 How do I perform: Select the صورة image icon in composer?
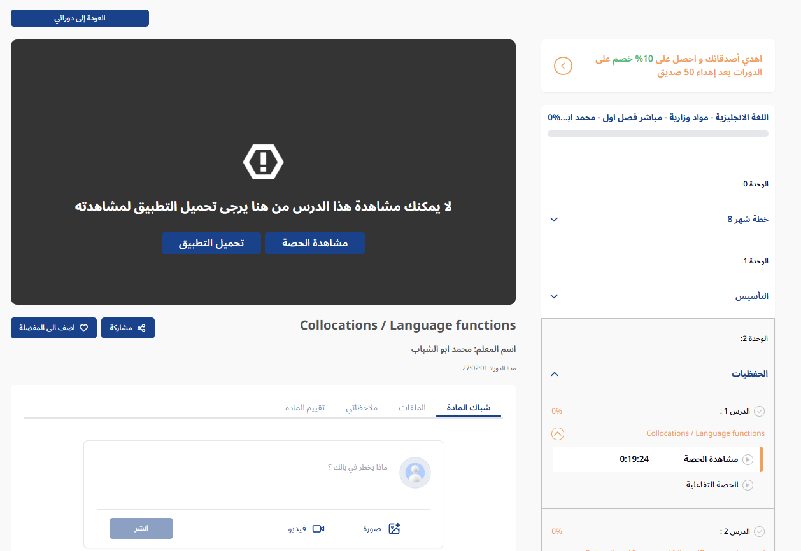click(394, 528)
